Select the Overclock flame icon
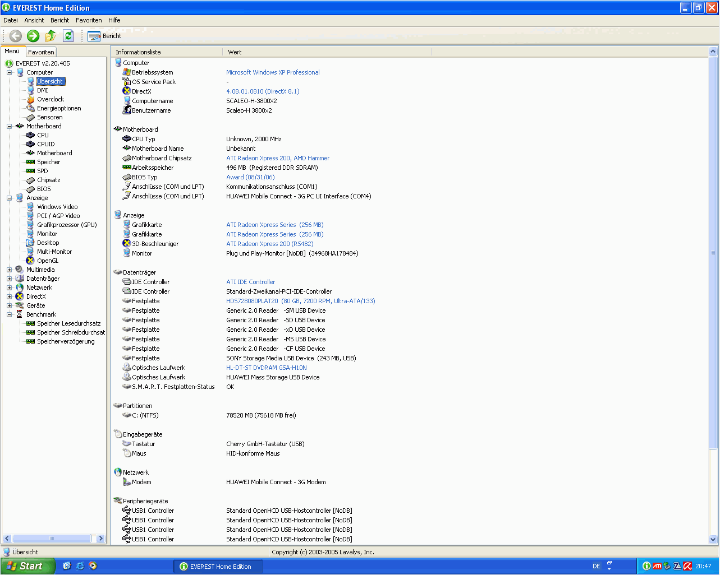720x575 pixels. 30,99
